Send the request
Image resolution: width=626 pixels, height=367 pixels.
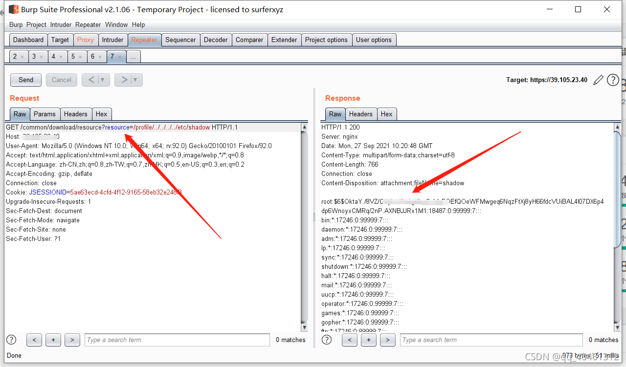click(26, 80)
